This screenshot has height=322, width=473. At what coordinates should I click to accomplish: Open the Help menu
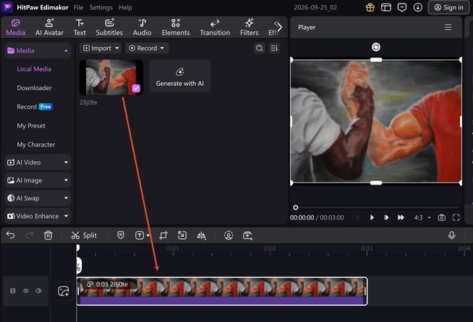click(125, 8)
